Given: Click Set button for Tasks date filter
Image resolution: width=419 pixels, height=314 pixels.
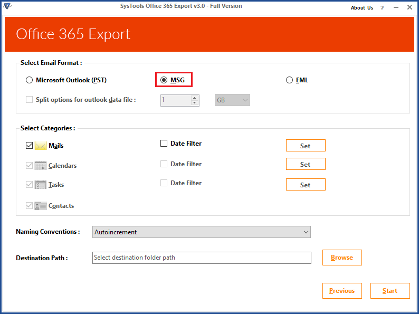Looking at the screenshot, I should [x=306, y=185].
